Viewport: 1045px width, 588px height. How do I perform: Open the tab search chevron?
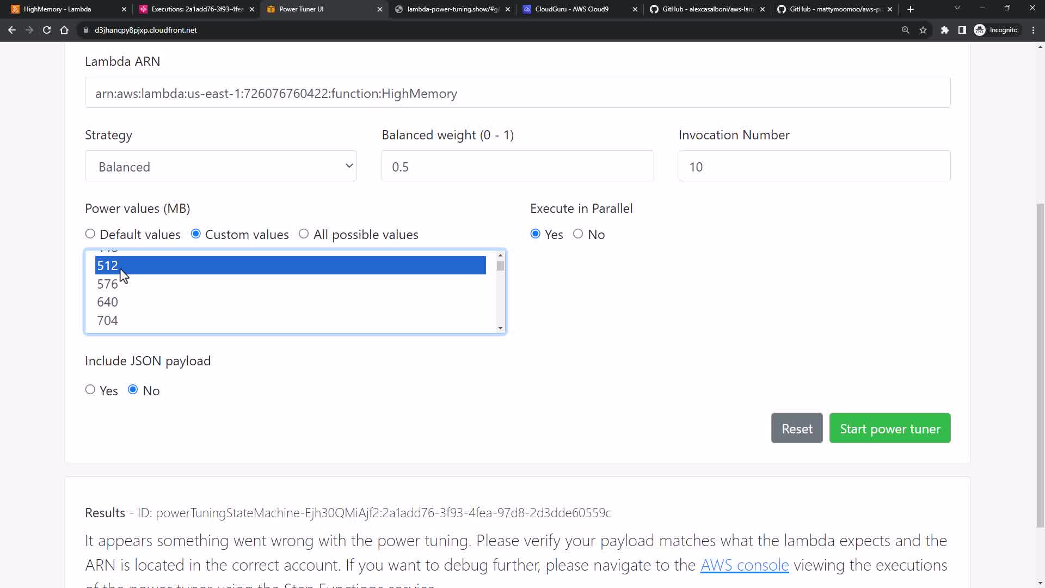click(x=957, y=8)
